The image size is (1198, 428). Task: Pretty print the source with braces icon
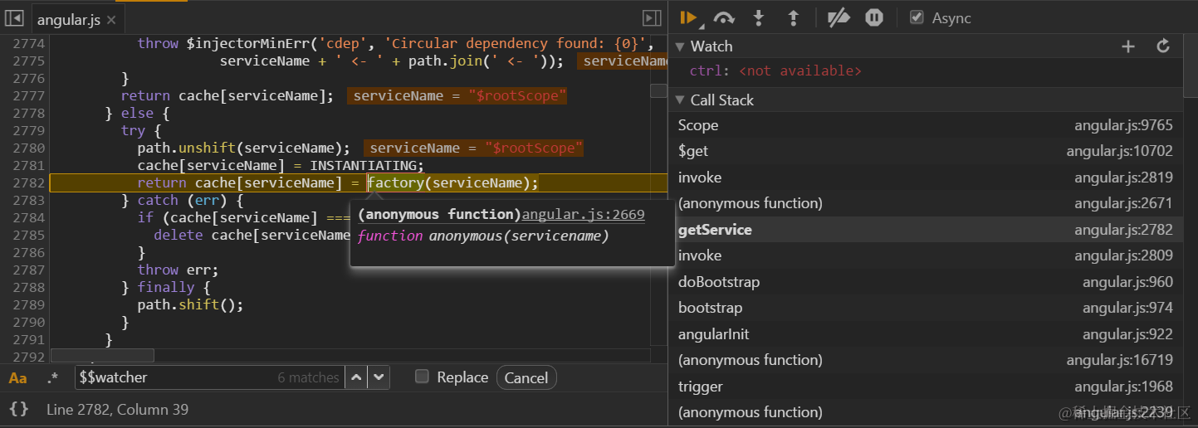point(18,409)
